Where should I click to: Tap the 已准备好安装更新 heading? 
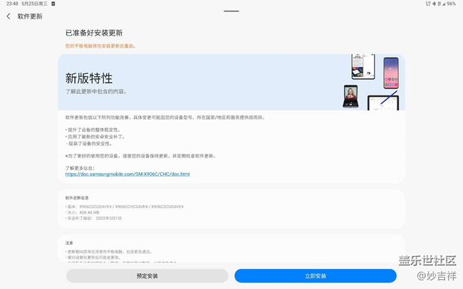point(94,33)
